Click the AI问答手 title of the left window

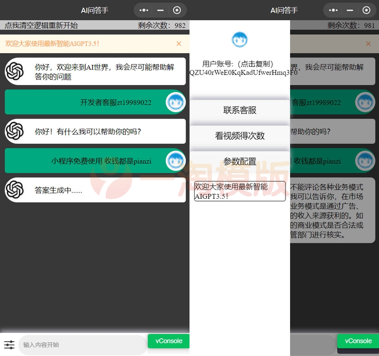[94, 10]
